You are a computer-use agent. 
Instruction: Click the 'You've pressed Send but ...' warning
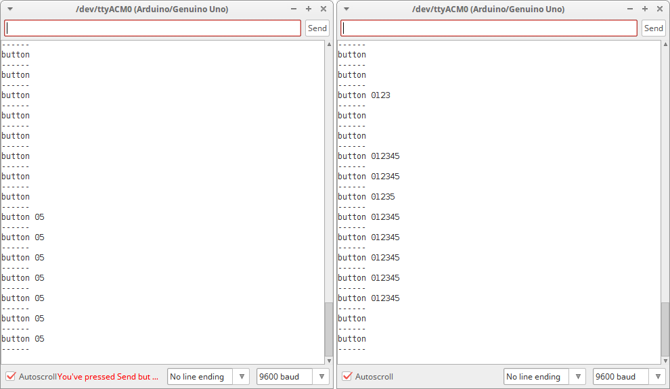[108, 377]
